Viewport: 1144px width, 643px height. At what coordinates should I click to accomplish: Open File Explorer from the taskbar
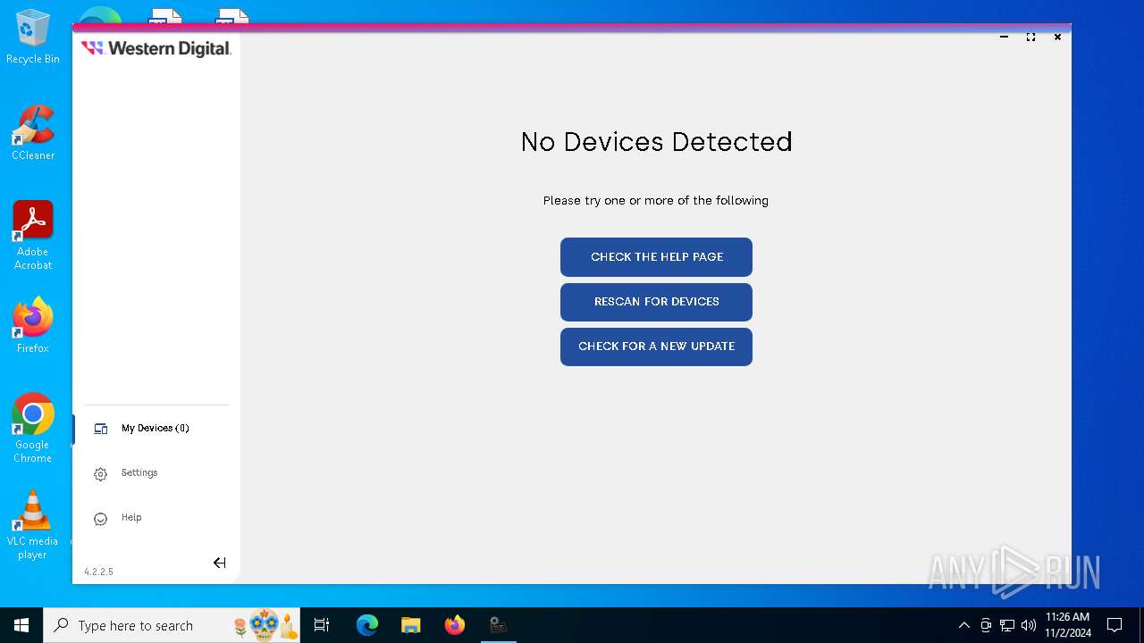pyautogui.click(x=410, y=625)
